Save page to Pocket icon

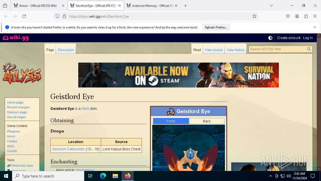(288, 16)
